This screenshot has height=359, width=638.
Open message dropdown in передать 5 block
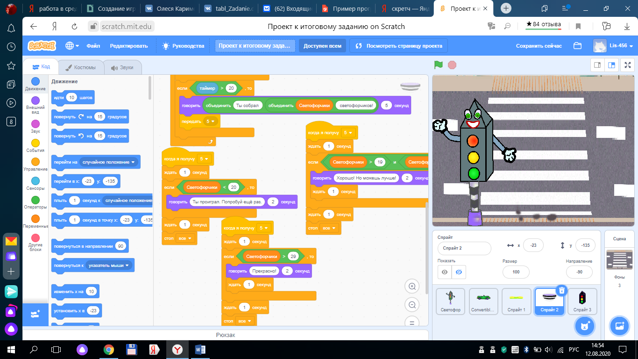(x=211, y=121)
